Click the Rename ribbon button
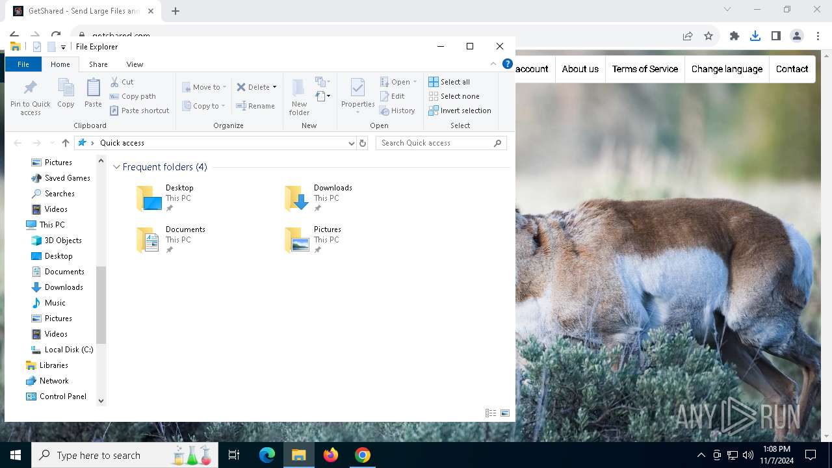The image size is (832, 468). pos(255,106)
